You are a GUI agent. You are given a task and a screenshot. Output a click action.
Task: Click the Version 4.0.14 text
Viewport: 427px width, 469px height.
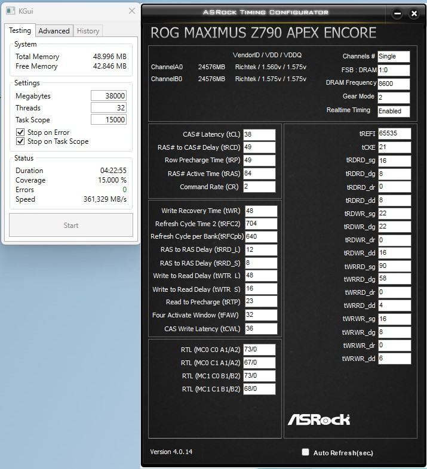pyautogui.click(x=171, y=452)
